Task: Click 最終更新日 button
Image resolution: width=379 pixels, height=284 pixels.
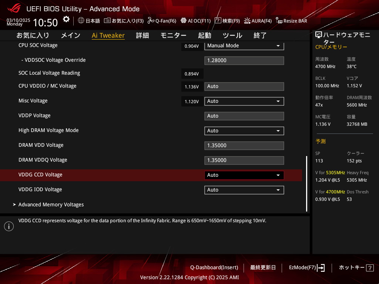Action: coord(263,268)
